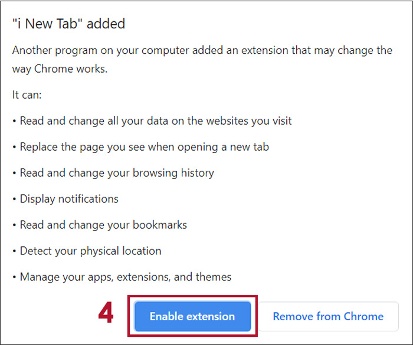Select the "Replace the page you see" permission
Screen dimensions: 413x345
pos(145,147)
